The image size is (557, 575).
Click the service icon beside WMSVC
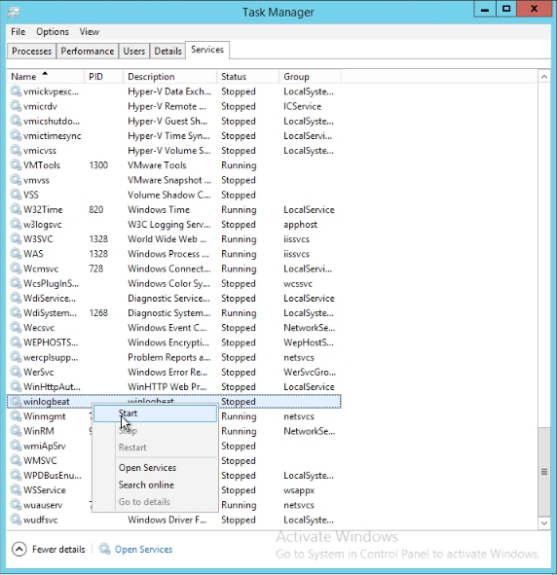pos(16,460)
